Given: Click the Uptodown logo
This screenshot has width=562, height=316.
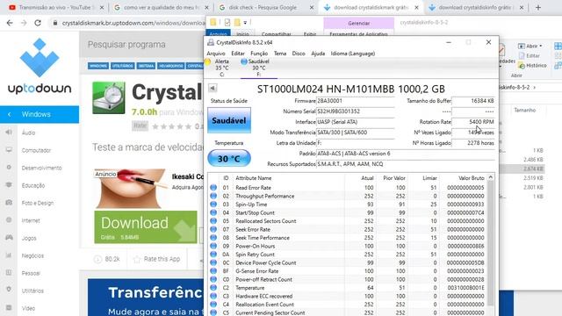Looking at the screenshot, I should coord(40,67).
